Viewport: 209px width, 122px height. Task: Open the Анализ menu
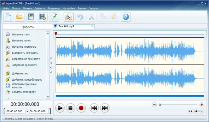82,8
